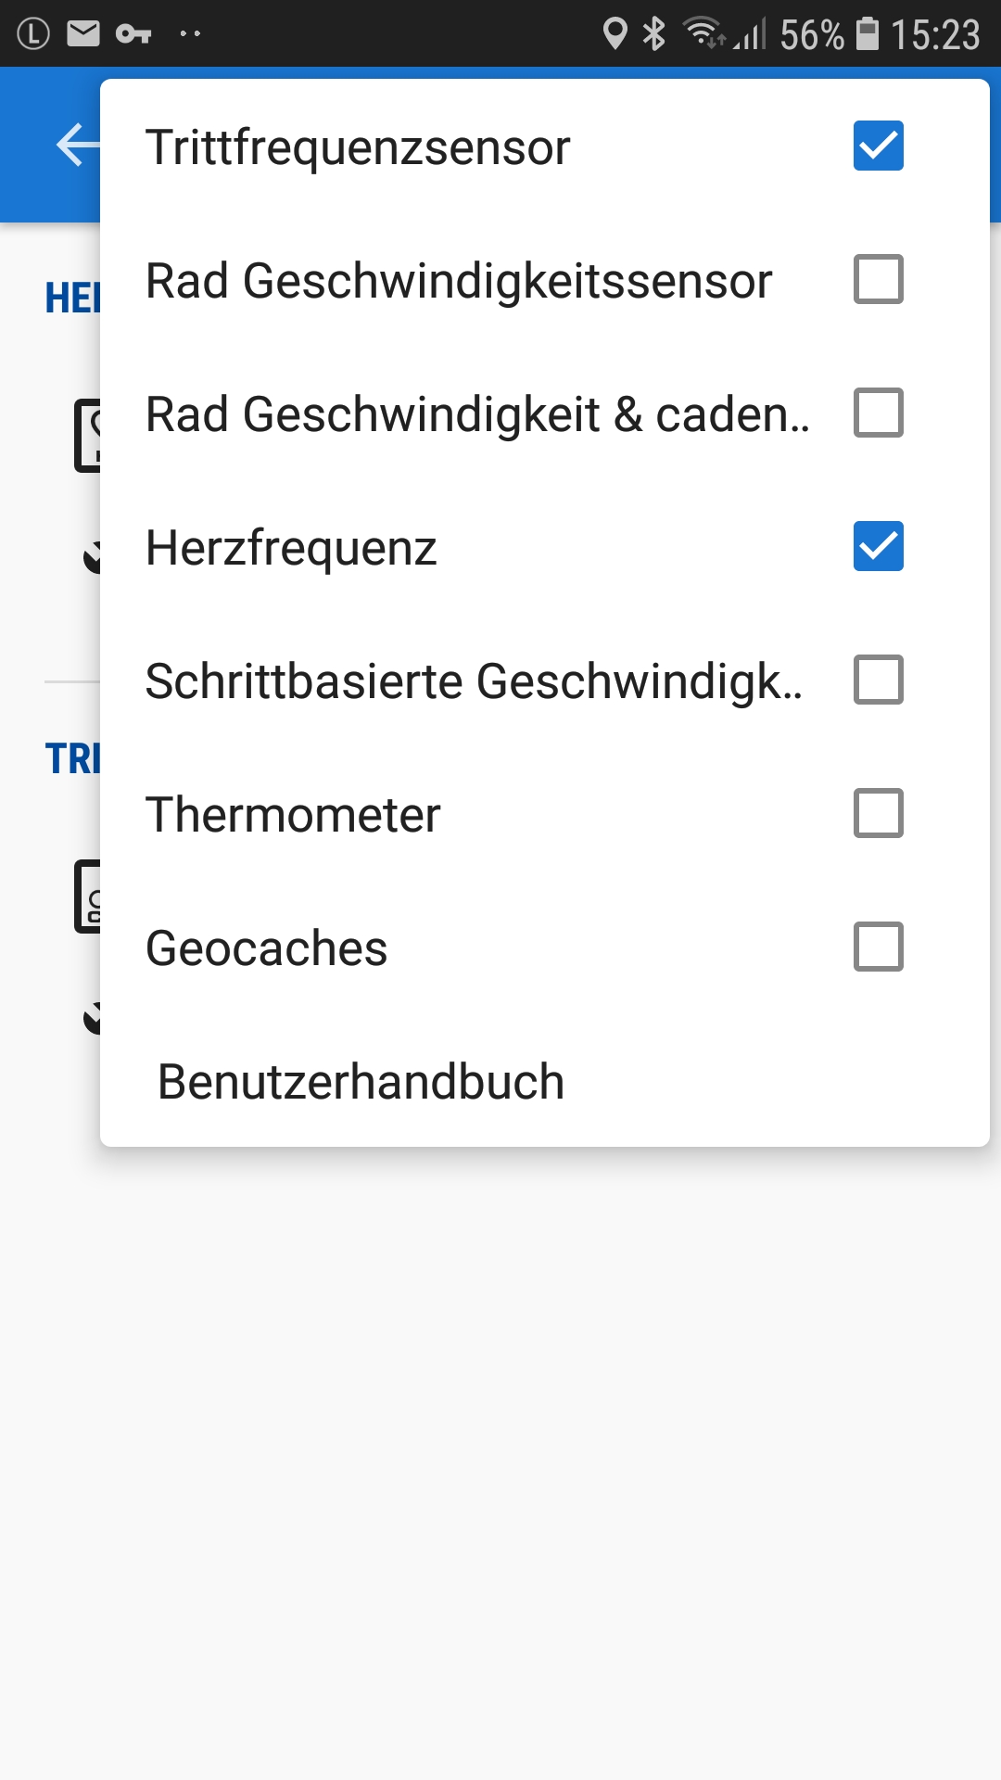Screen dimensions: 1001x1780
Task: Tap the VPN key status icon
Action: pos(133,34)
